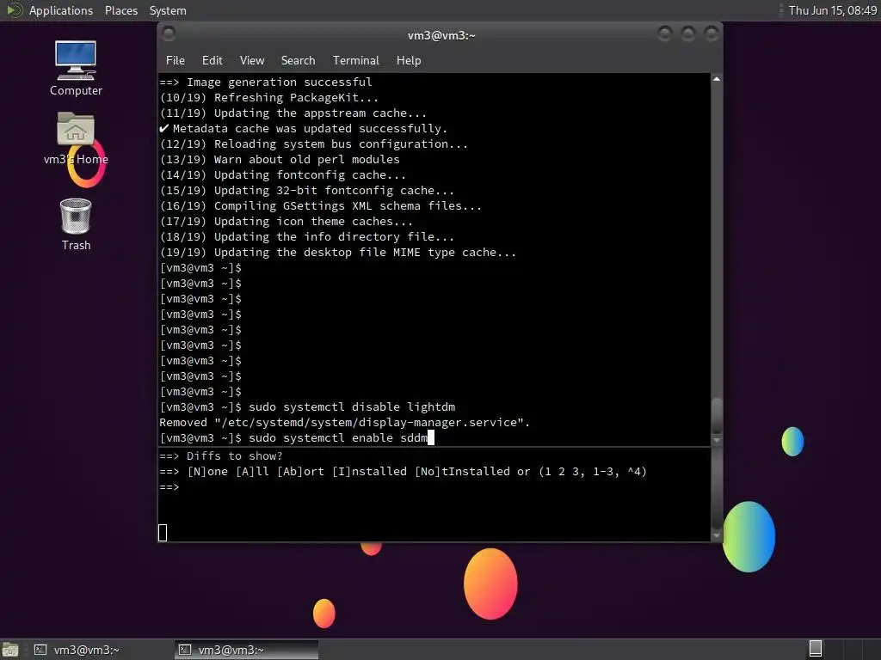Close the terminal window
Viewport: 881px width, 660px height.
[x=712, y=34]
